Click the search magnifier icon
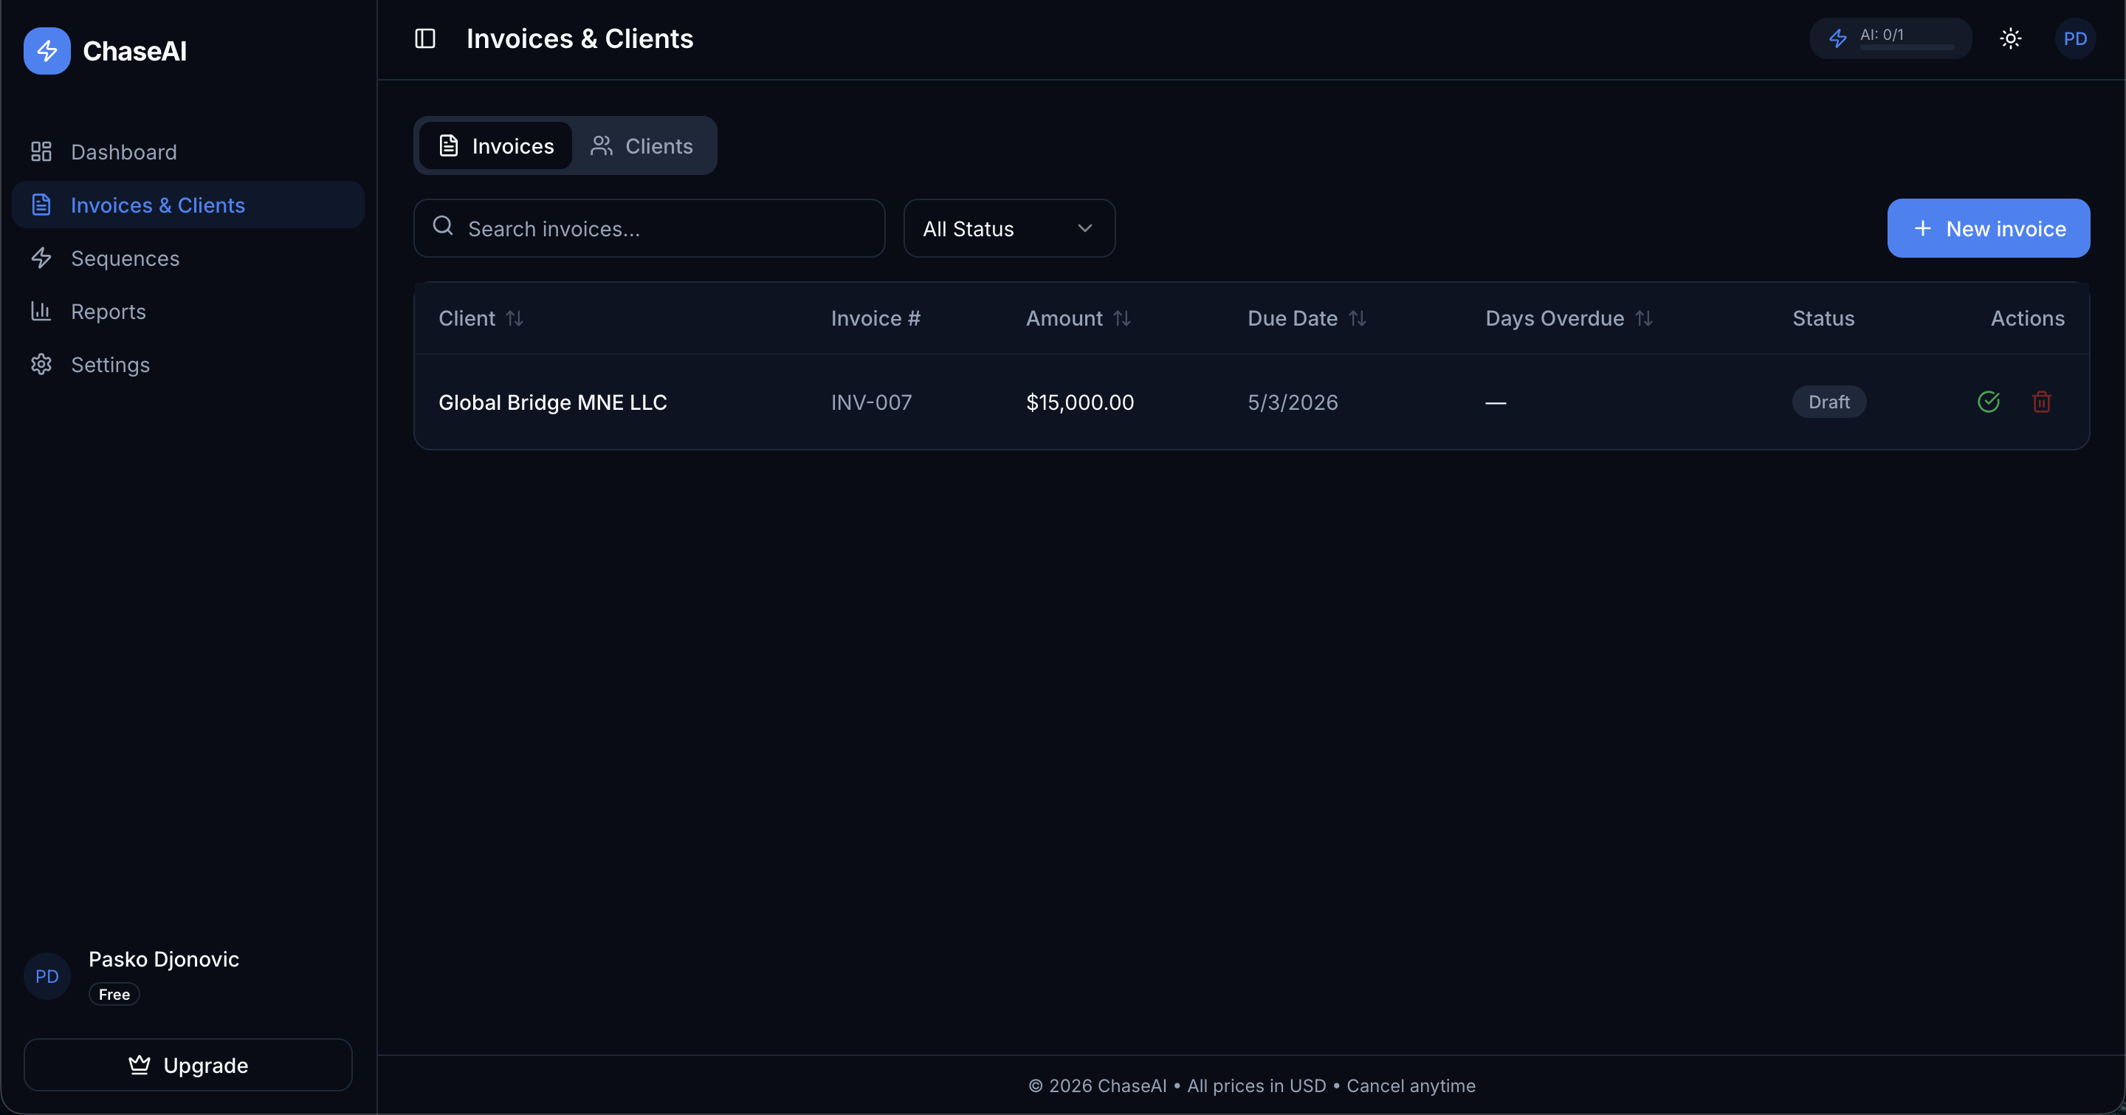 443,226
